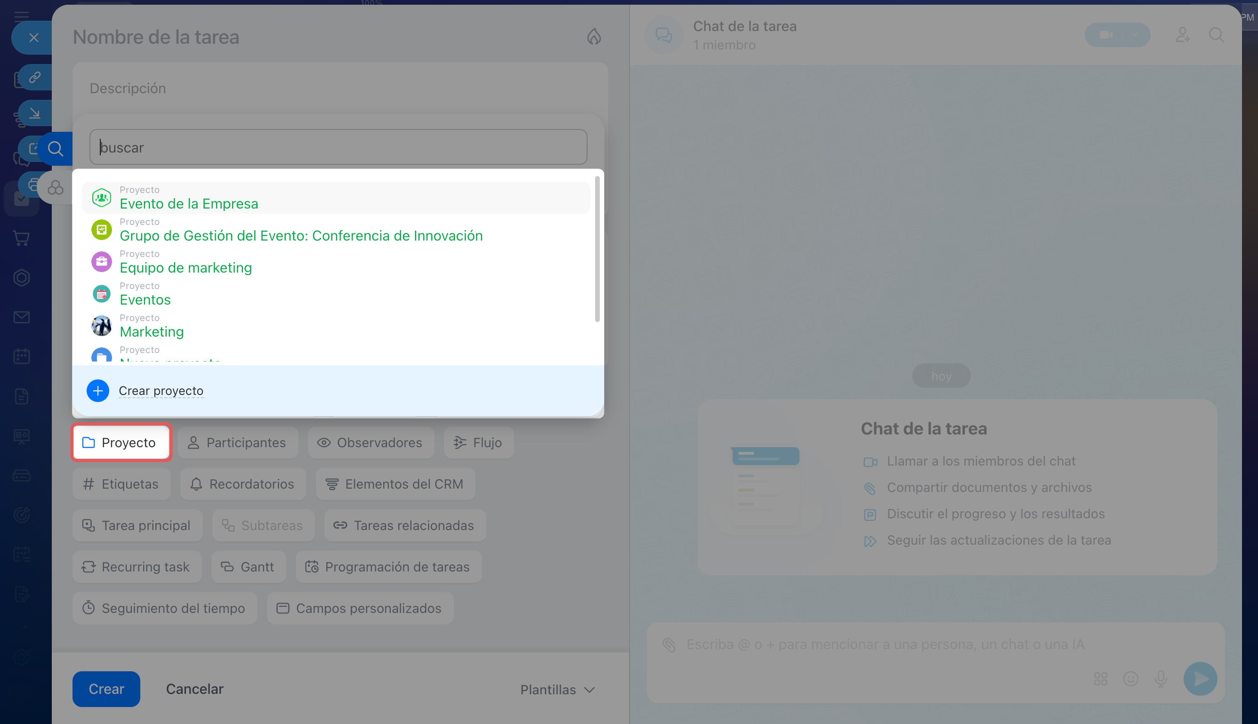Click Cancelar to discard the task
This screenshot has height=724, width=1258.
(195, 689)
